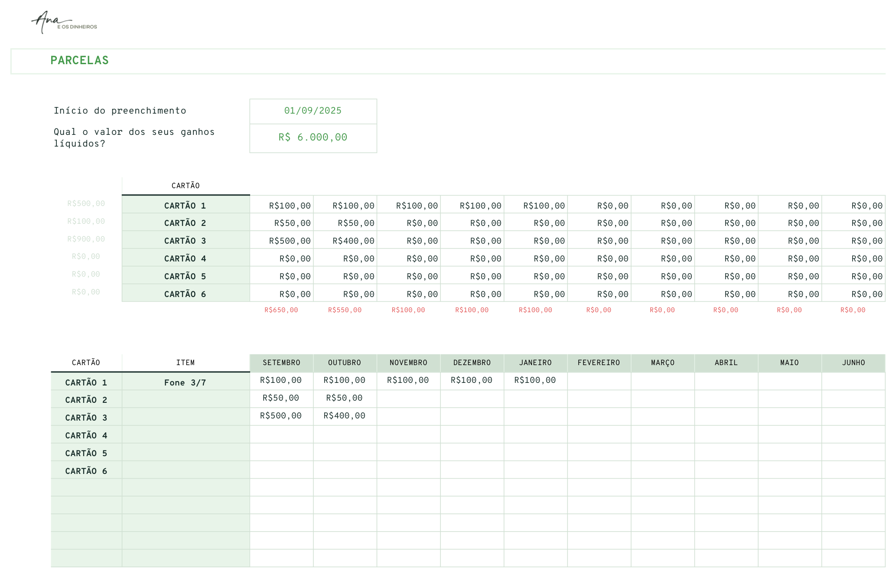Screen dimensions: 896x578
Task: Click the R$400,00 October cell in lower table
Action: pos(345,416)
